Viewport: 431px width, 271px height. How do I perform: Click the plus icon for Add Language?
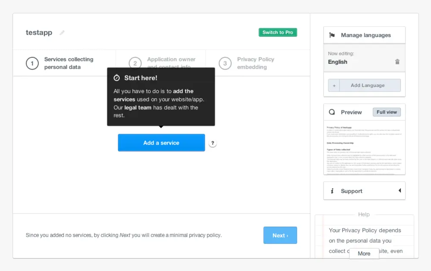334,85
